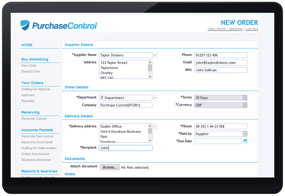Select Repeat Order in the sidebar

coord(31,72)
